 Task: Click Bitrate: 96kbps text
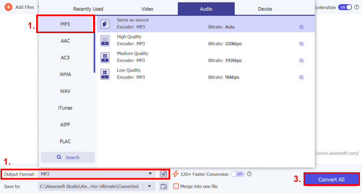click(224, 77)
